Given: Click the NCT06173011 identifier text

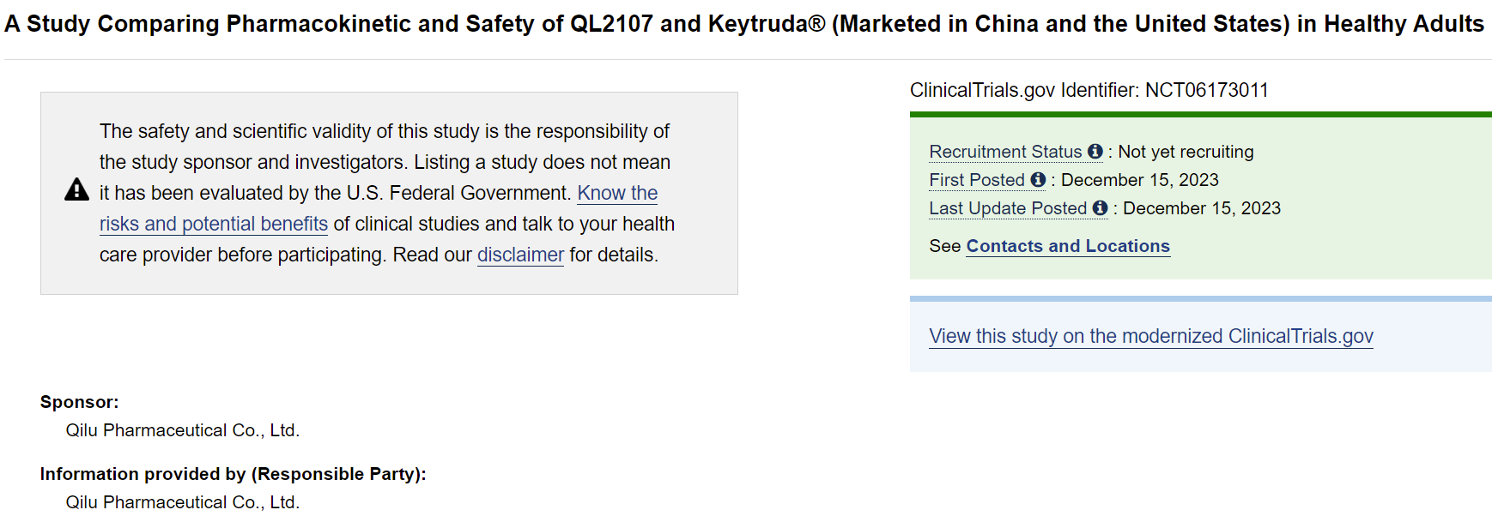Looking at the screenshot, I should pos(1206,90).
